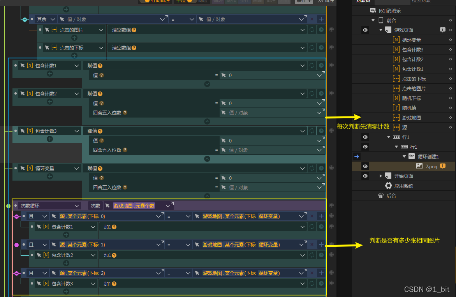Image resolution: width=456 pixels, height=297 pixels.
Task: Open the 且 dropdown on 源 下标 1 row
Action: (x=44, y=245)
